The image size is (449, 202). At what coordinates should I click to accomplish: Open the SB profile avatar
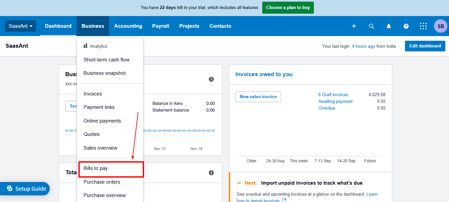[440, 26]
